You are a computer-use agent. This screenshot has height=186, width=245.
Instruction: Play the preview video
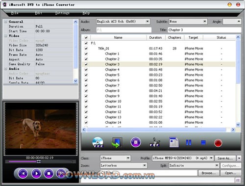pyautogui.click(x=36, y=173)
